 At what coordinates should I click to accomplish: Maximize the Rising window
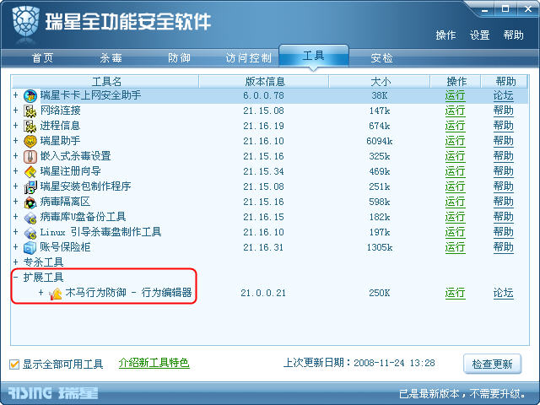tap(505, 9)
